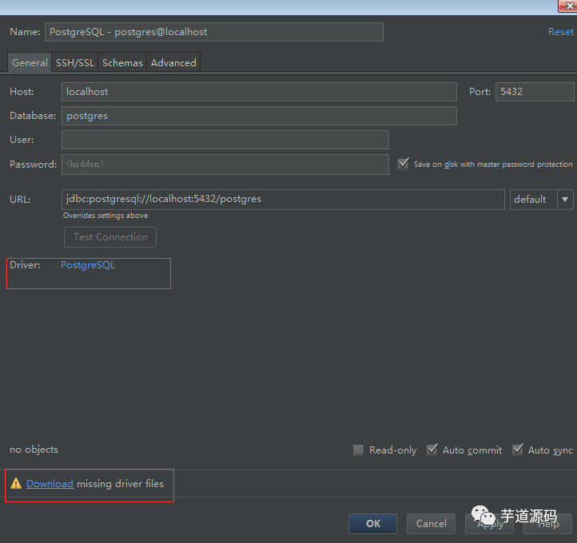
Task: Uncheck the Auto commit option
Action: click(432, 450)
